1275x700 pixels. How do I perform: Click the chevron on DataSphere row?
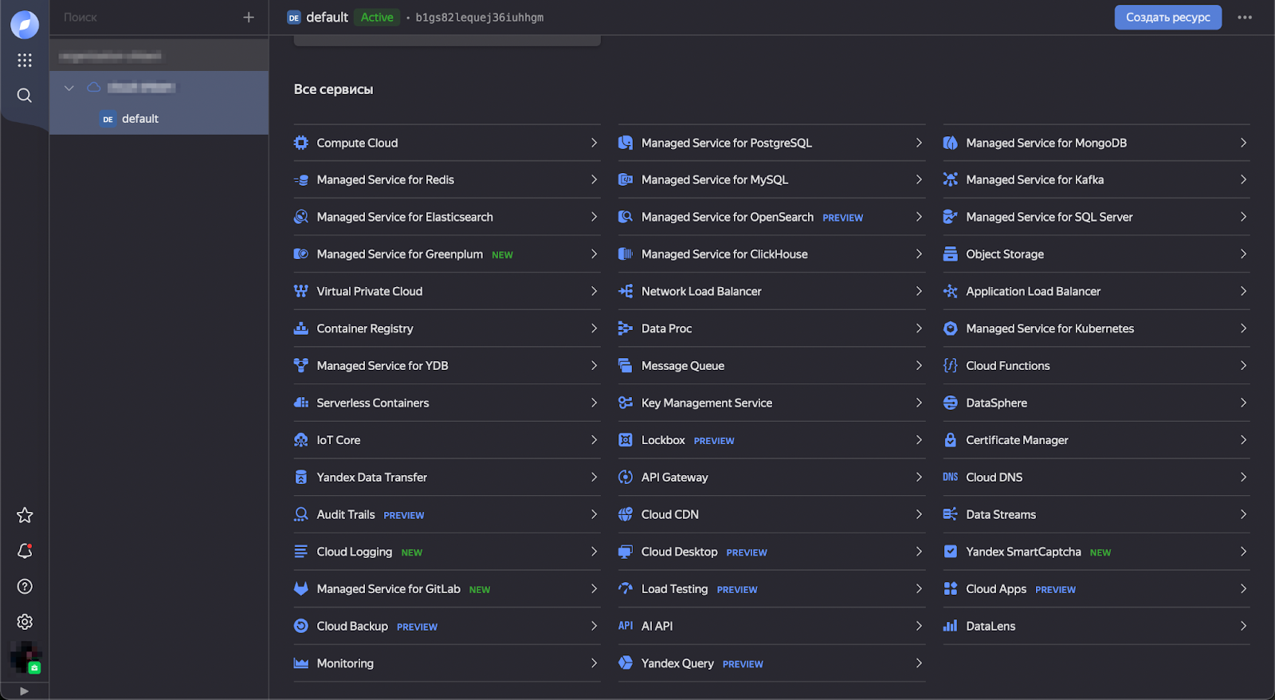pyautogui.click(x=1243, y=403)
